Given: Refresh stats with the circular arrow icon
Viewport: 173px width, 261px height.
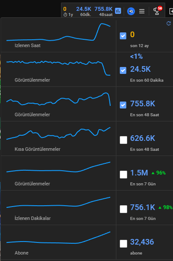Looking at the screenshot, I should tap(169, 23).
